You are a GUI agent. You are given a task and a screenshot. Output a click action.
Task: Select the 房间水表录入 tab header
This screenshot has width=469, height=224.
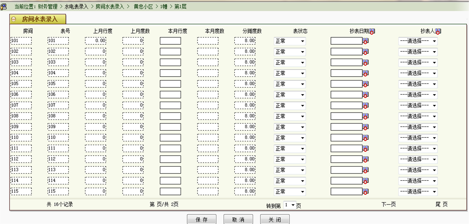39,19
